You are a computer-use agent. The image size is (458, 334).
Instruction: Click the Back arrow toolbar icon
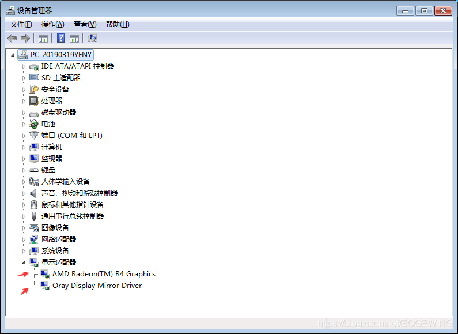12,38
